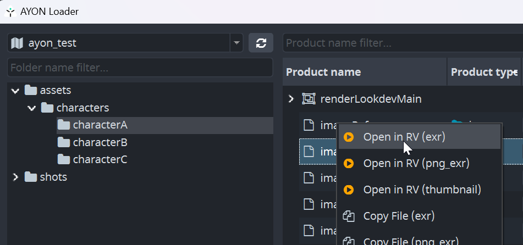Choose Open in RV (png_exr)

pos(416,164)
